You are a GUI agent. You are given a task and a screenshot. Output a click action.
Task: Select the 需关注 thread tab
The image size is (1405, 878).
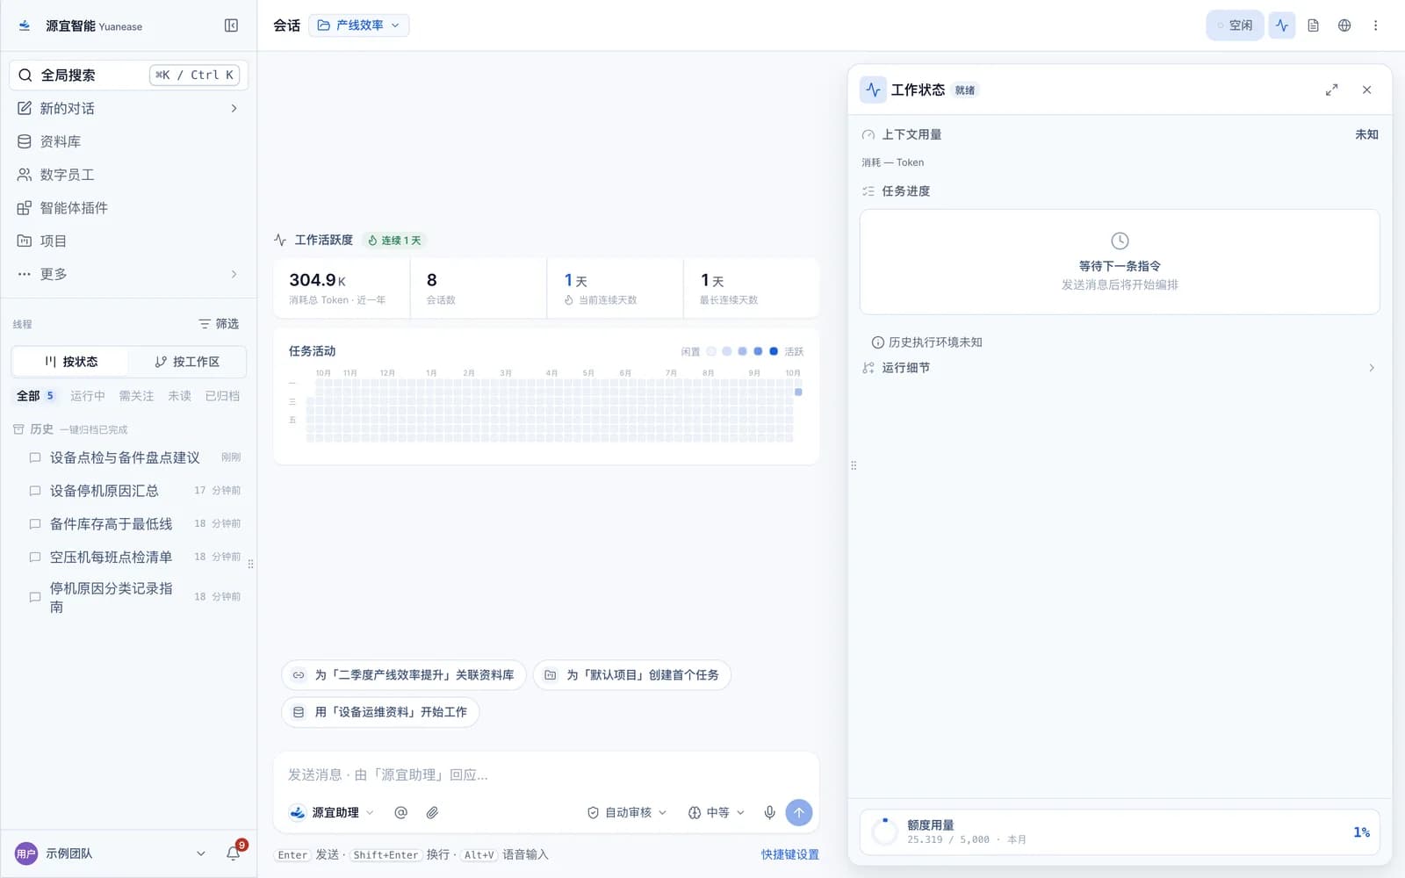(136, 396)
